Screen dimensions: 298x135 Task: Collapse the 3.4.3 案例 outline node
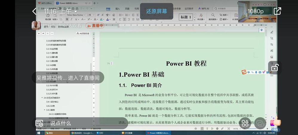pos(44,110)
